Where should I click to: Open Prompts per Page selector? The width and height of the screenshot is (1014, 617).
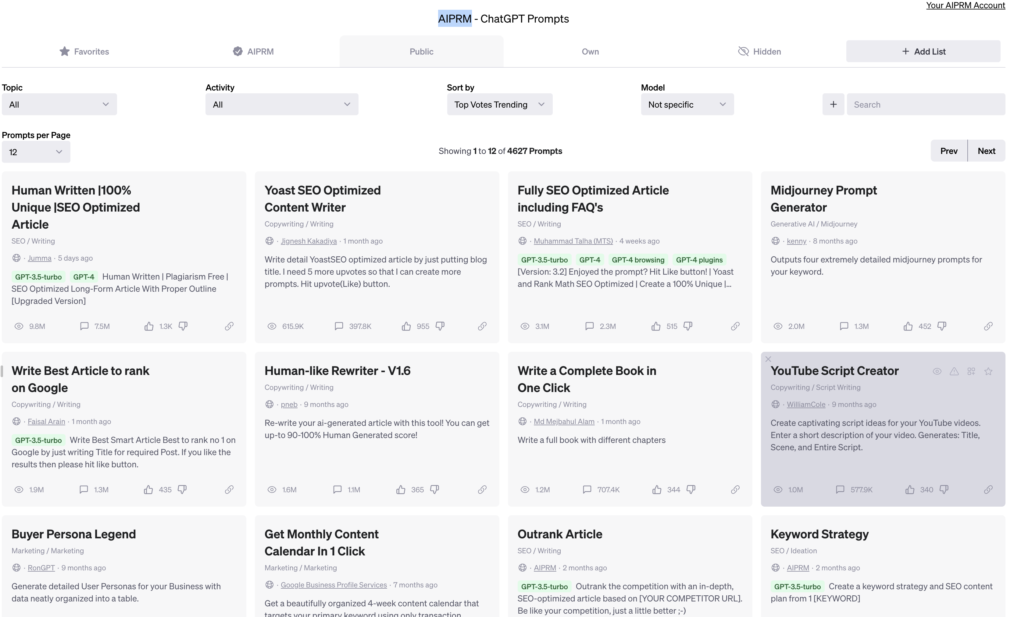[x=36, y=152]
